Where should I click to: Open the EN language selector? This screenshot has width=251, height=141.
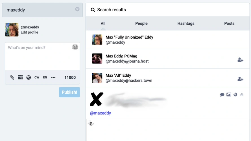[x=45, y=78]
